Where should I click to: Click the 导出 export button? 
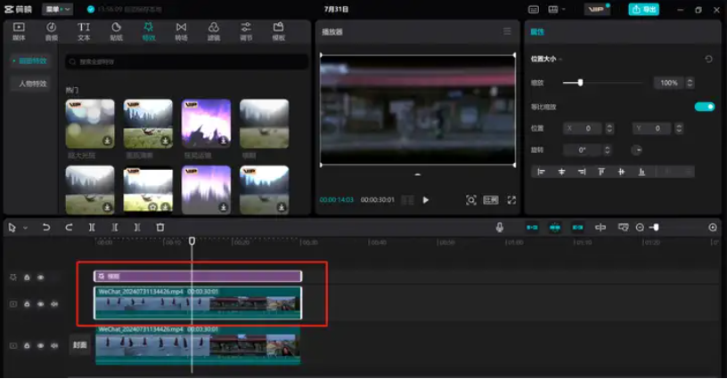643,9
